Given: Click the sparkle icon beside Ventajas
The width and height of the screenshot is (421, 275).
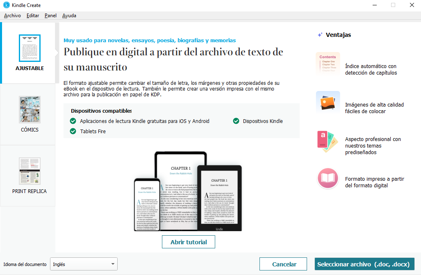Looking at the screenshot, I should 320,35.
